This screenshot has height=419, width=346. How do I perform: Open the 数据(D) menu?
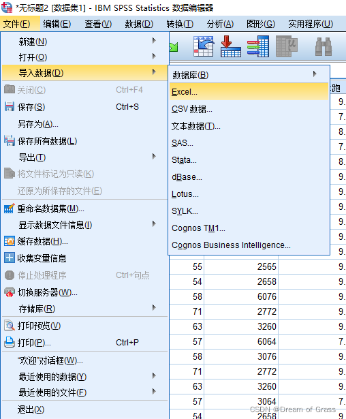point(139,24)
